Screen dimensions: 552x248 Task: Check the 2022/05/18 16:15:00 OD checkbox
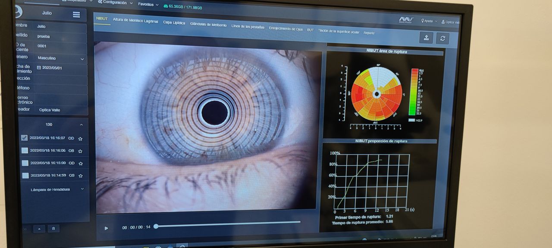(25, 163)
